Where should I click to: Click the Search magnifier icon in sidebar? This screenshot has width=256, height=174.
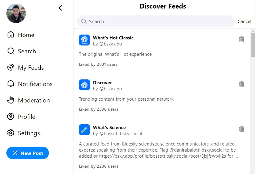(x=11, y=51)
